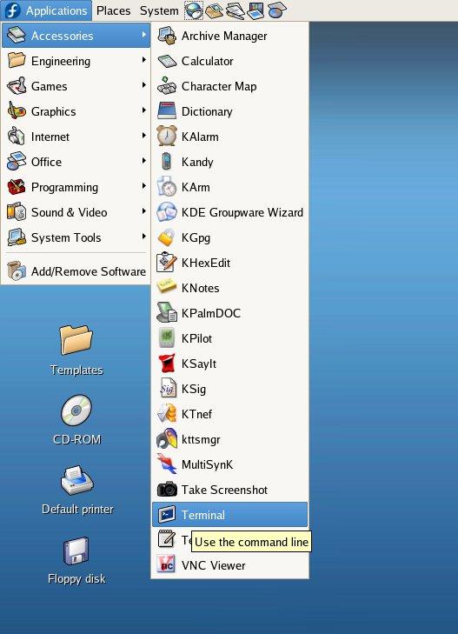Click the Dictionary book icon
Viewport: 458px width, 634px height.
pos(166,110)
